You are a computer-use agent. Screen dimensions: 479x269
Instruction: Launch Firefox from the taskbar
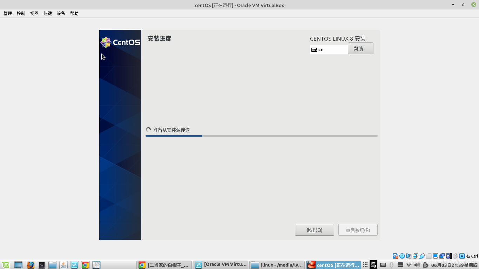click(31, 265)
